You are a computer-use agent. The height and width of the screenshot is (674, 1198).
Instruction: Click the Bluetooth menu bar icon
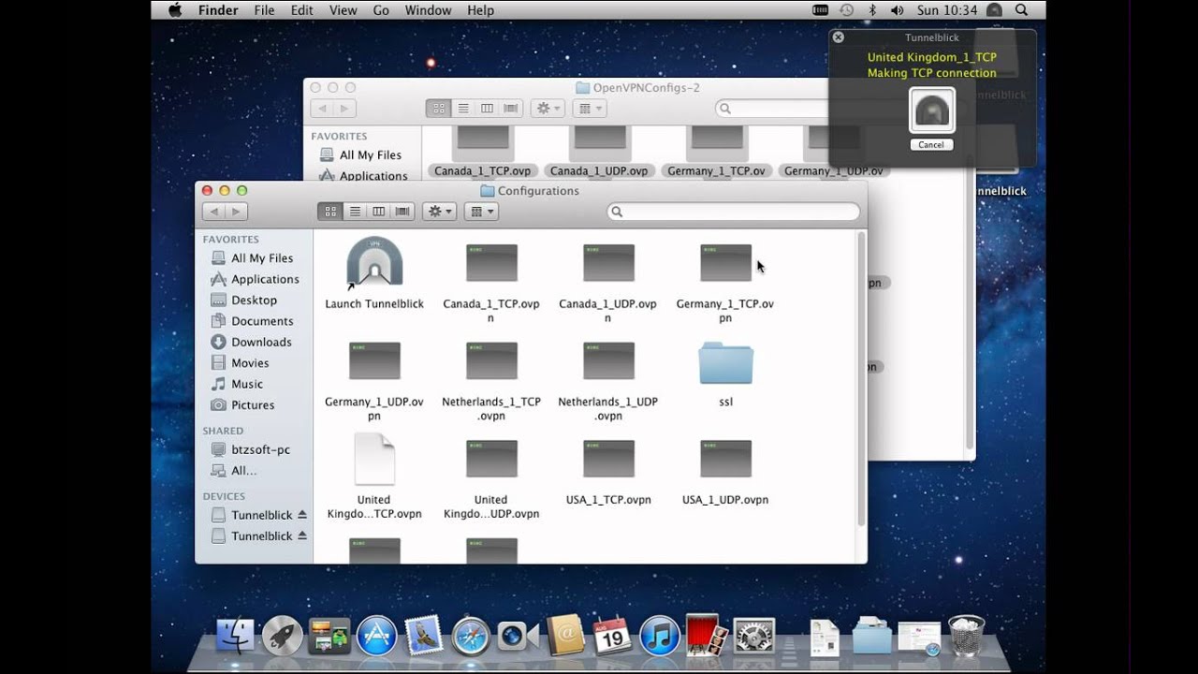[x=872, y=10]
